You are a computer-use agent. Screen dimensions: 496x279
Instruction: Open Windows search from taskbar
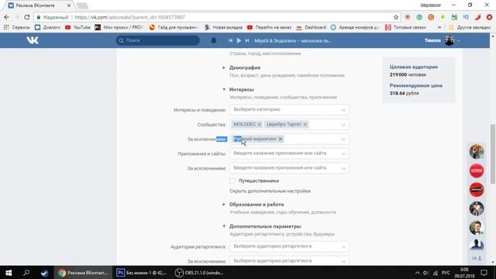click(x=26, y=273)
